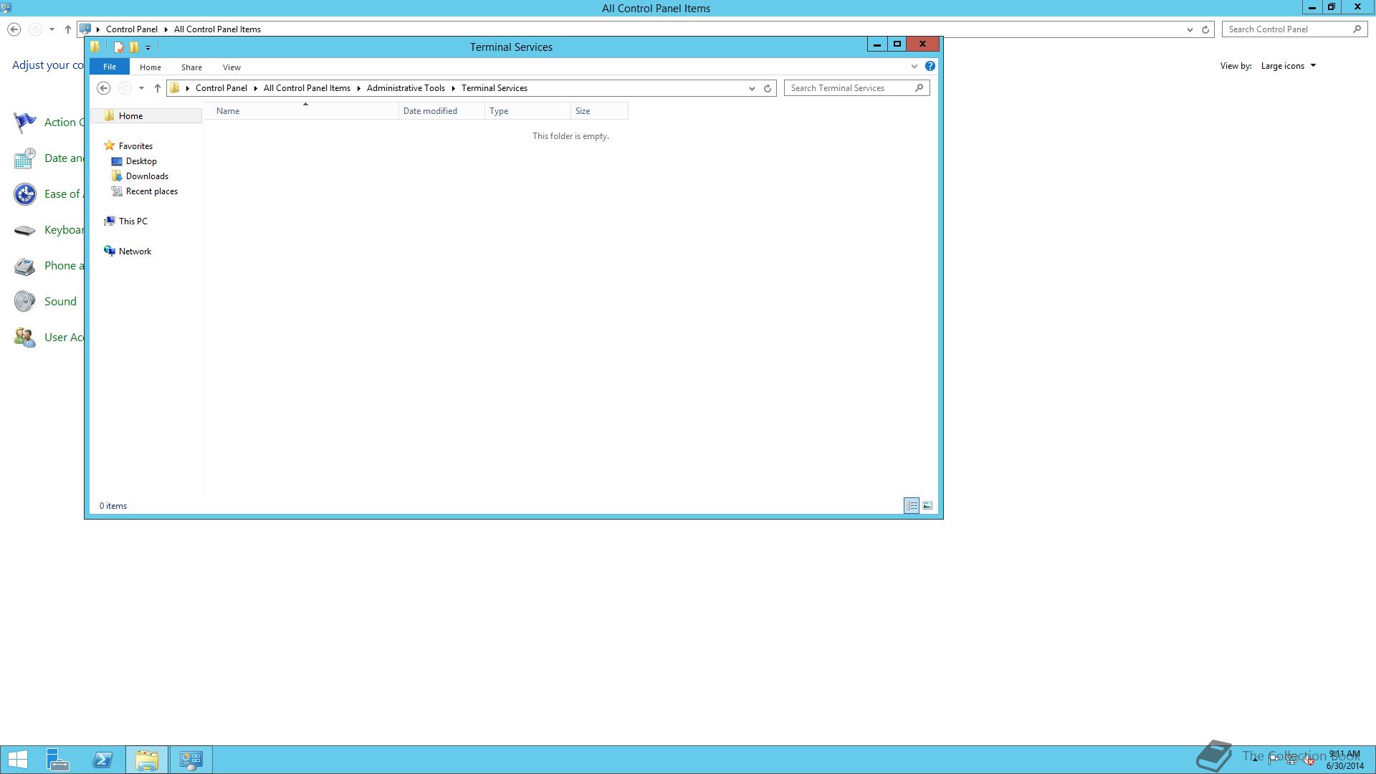Show hidden tray icons arrow
The height and width of the screenshot is (774, 1376).
pyautogui.click(x=1255, y=760)
